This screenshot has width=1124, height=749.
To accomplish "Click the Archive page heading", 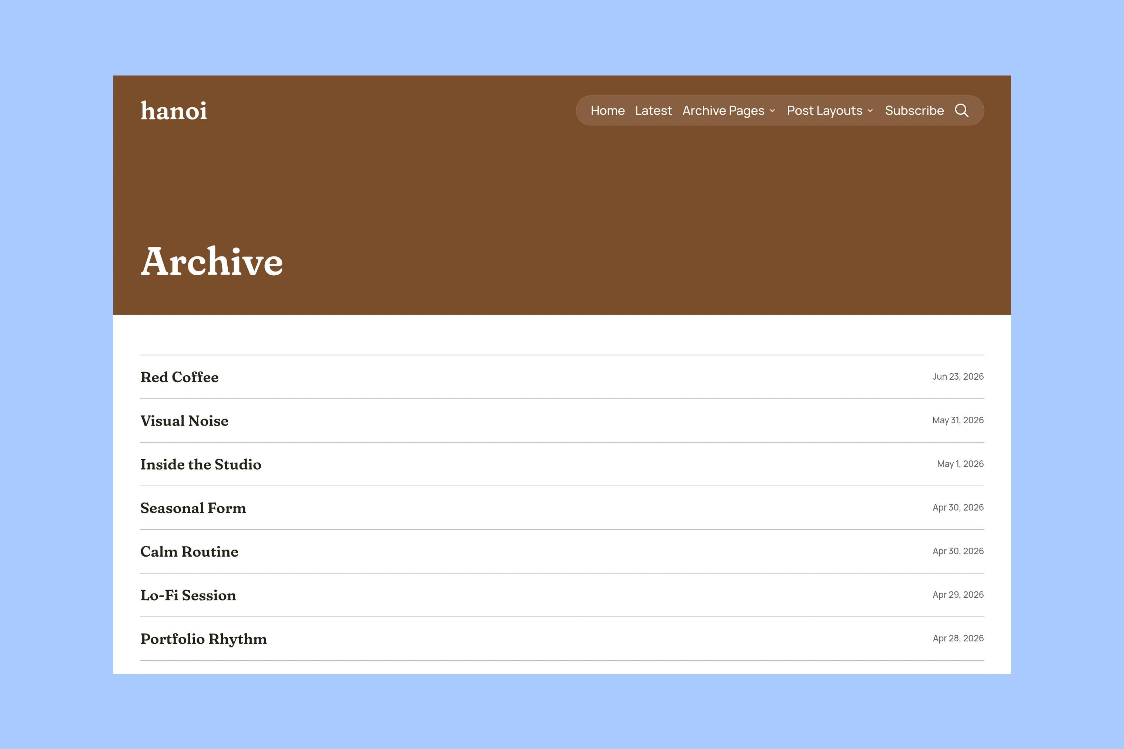I will pyautogui.click(x=212, y=261).
